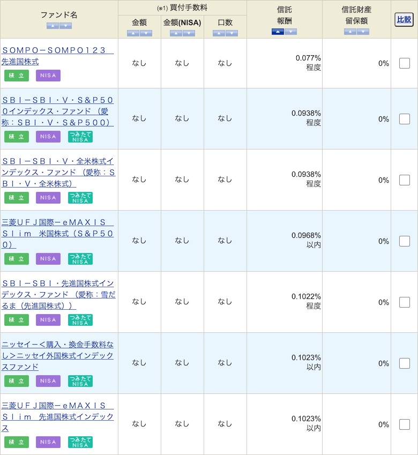
Task: Click the ファンド名 column header text
Action: [x=59, y=15]
